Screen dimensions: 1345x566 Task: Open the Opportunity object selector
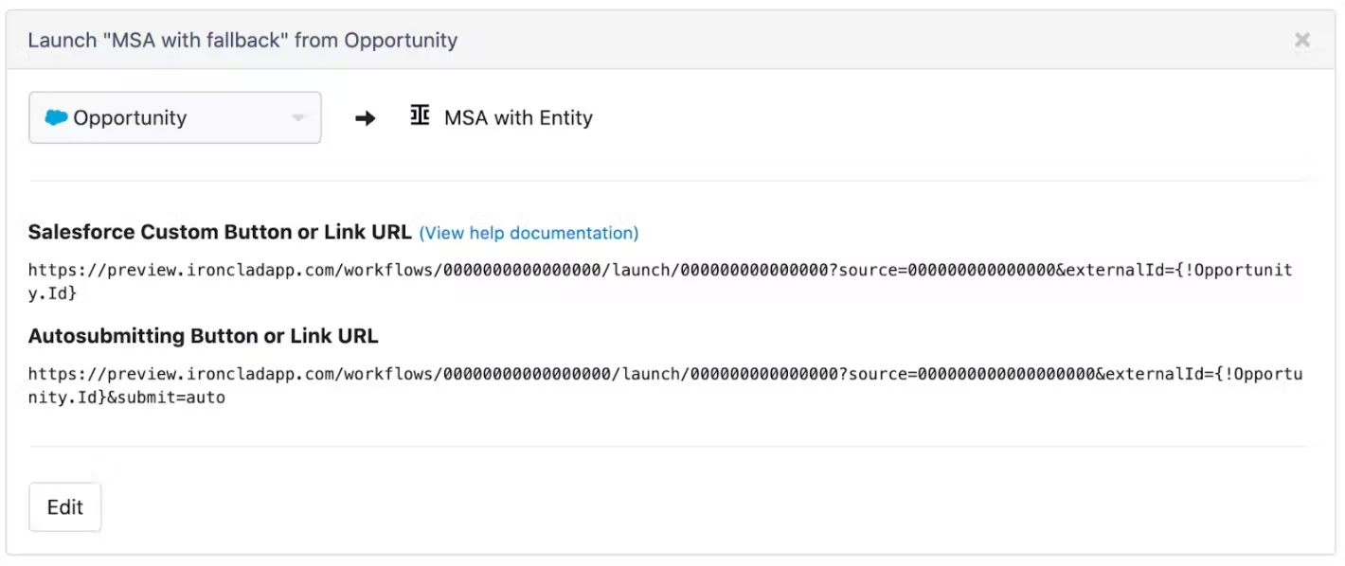point(175,117)
